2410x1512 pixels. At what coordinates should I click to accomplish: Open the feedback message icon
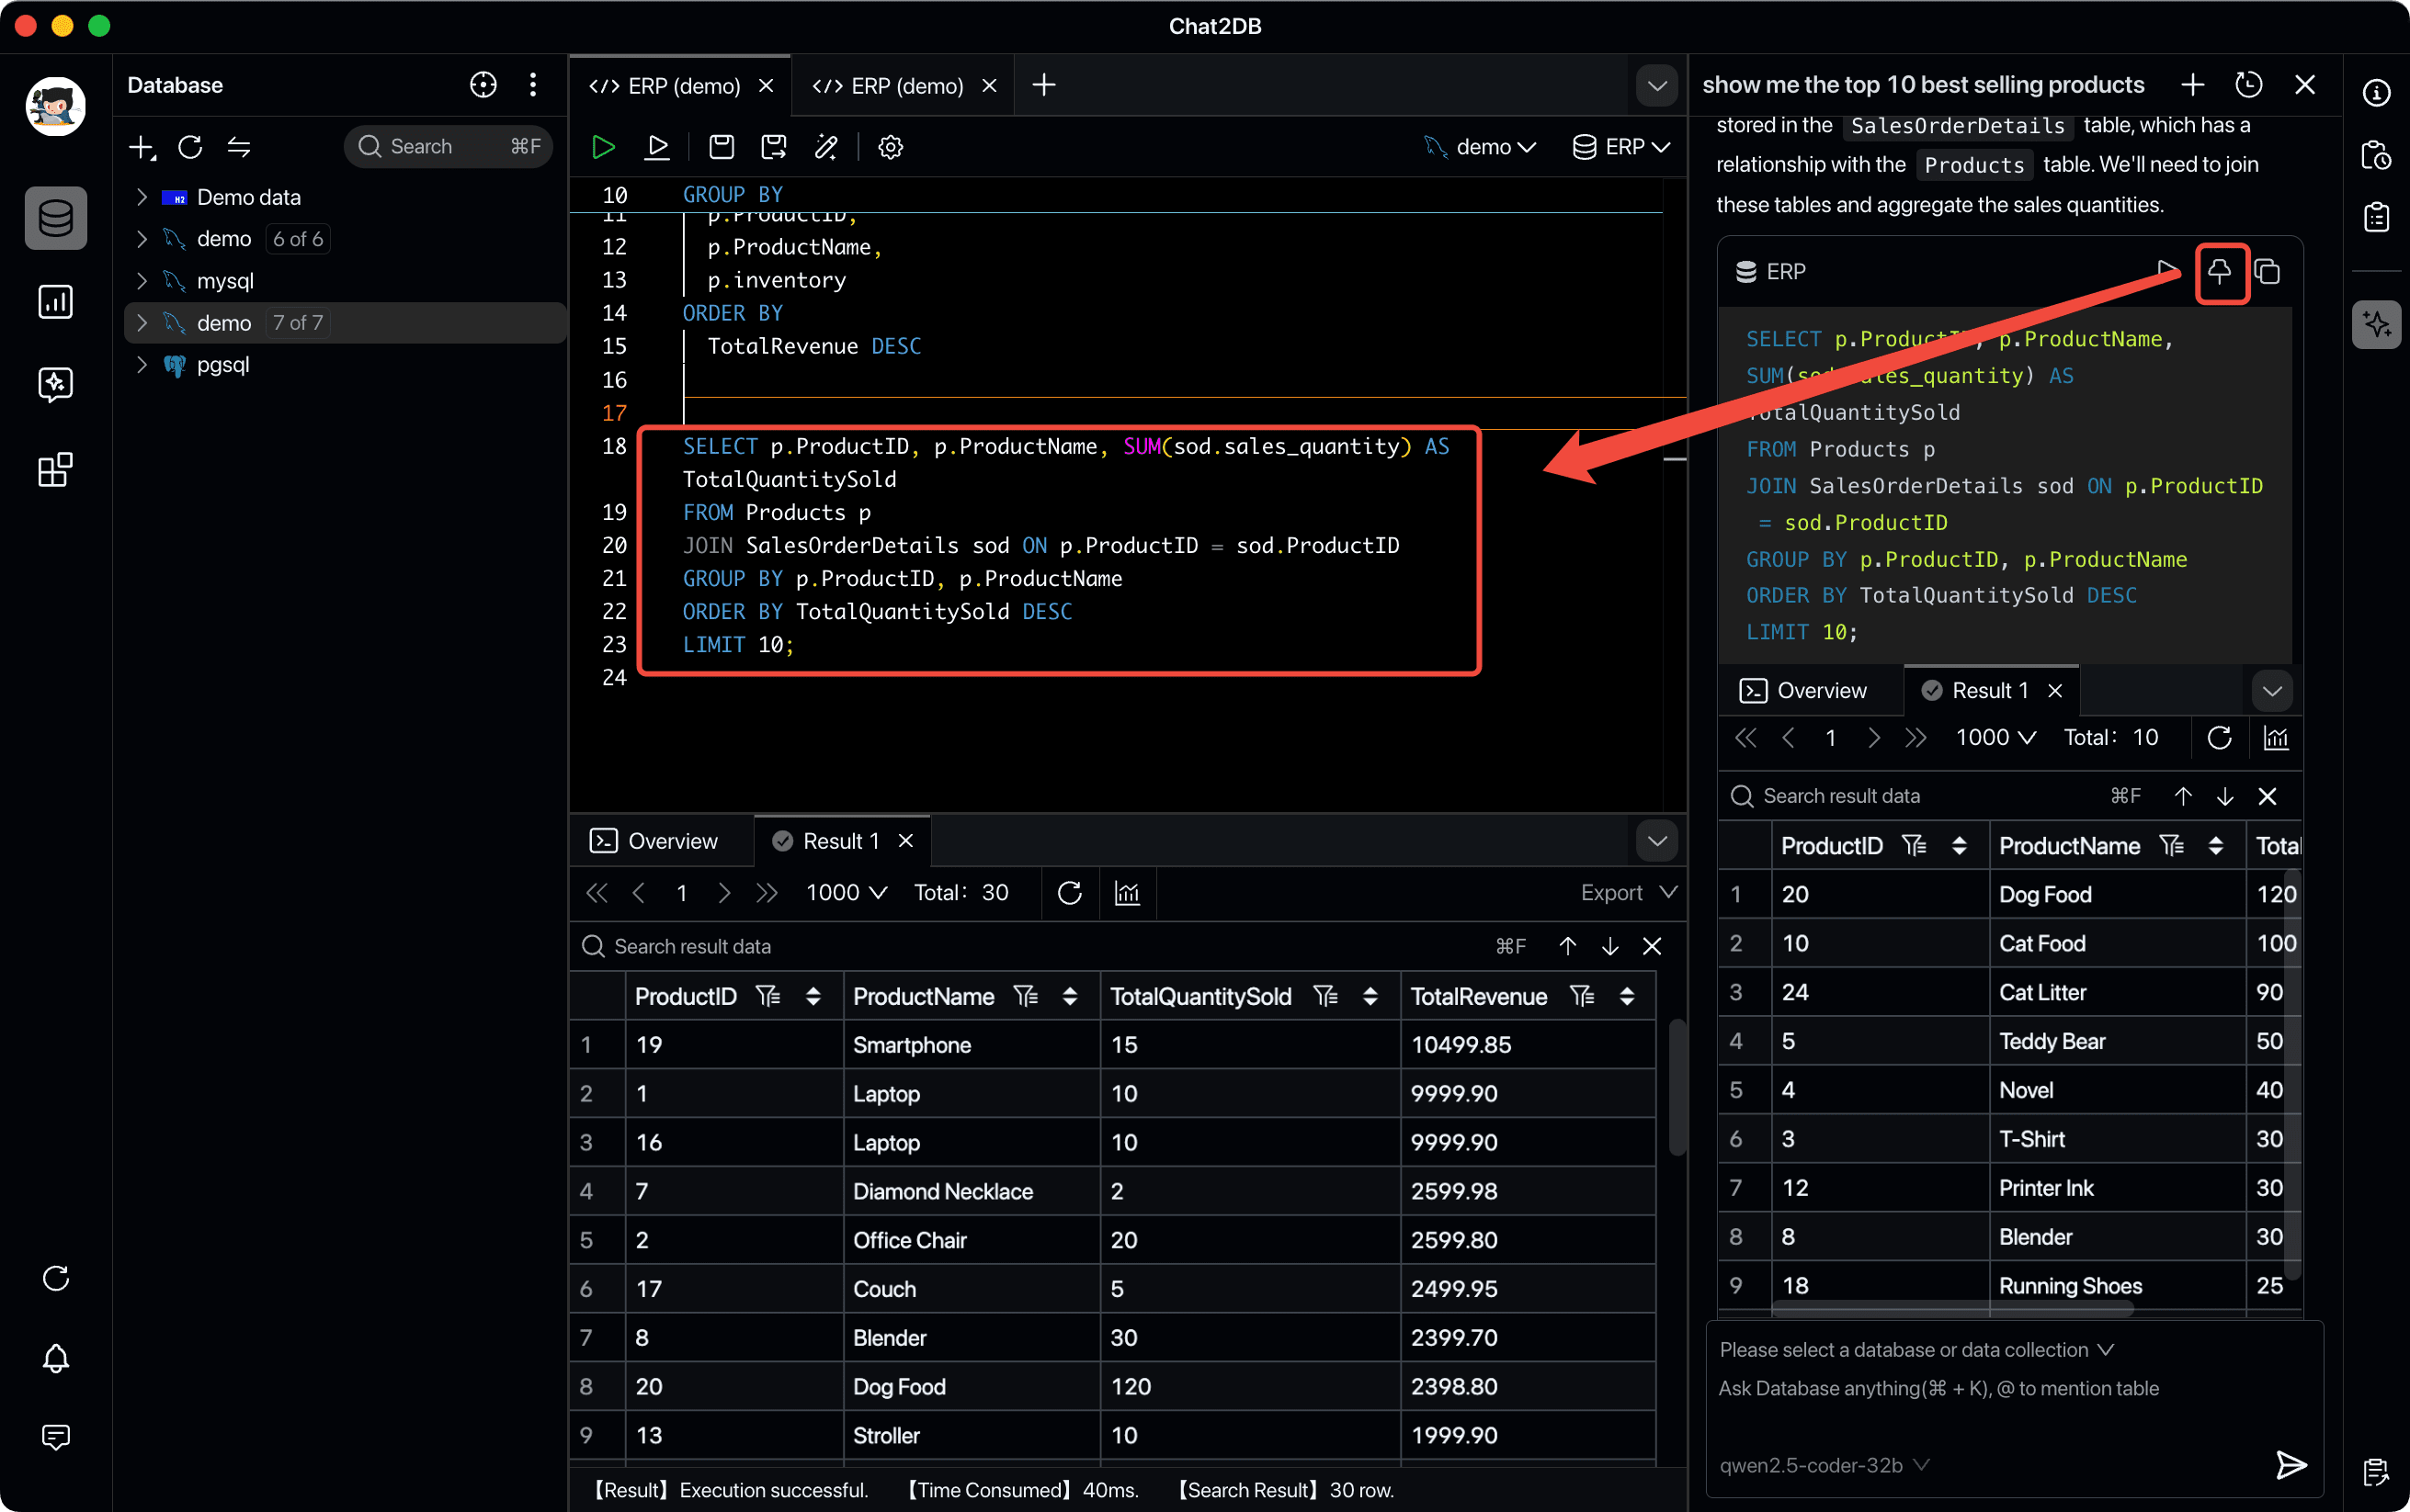[55, 1437]
